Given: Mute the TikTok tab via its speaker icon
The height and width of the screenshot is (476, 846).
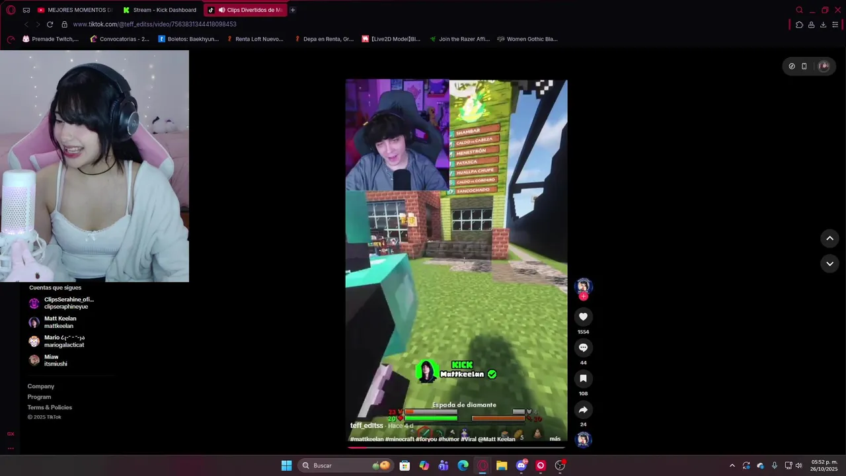Looking at the screenshot, I should pyautogui.click(x=221, y=10).
